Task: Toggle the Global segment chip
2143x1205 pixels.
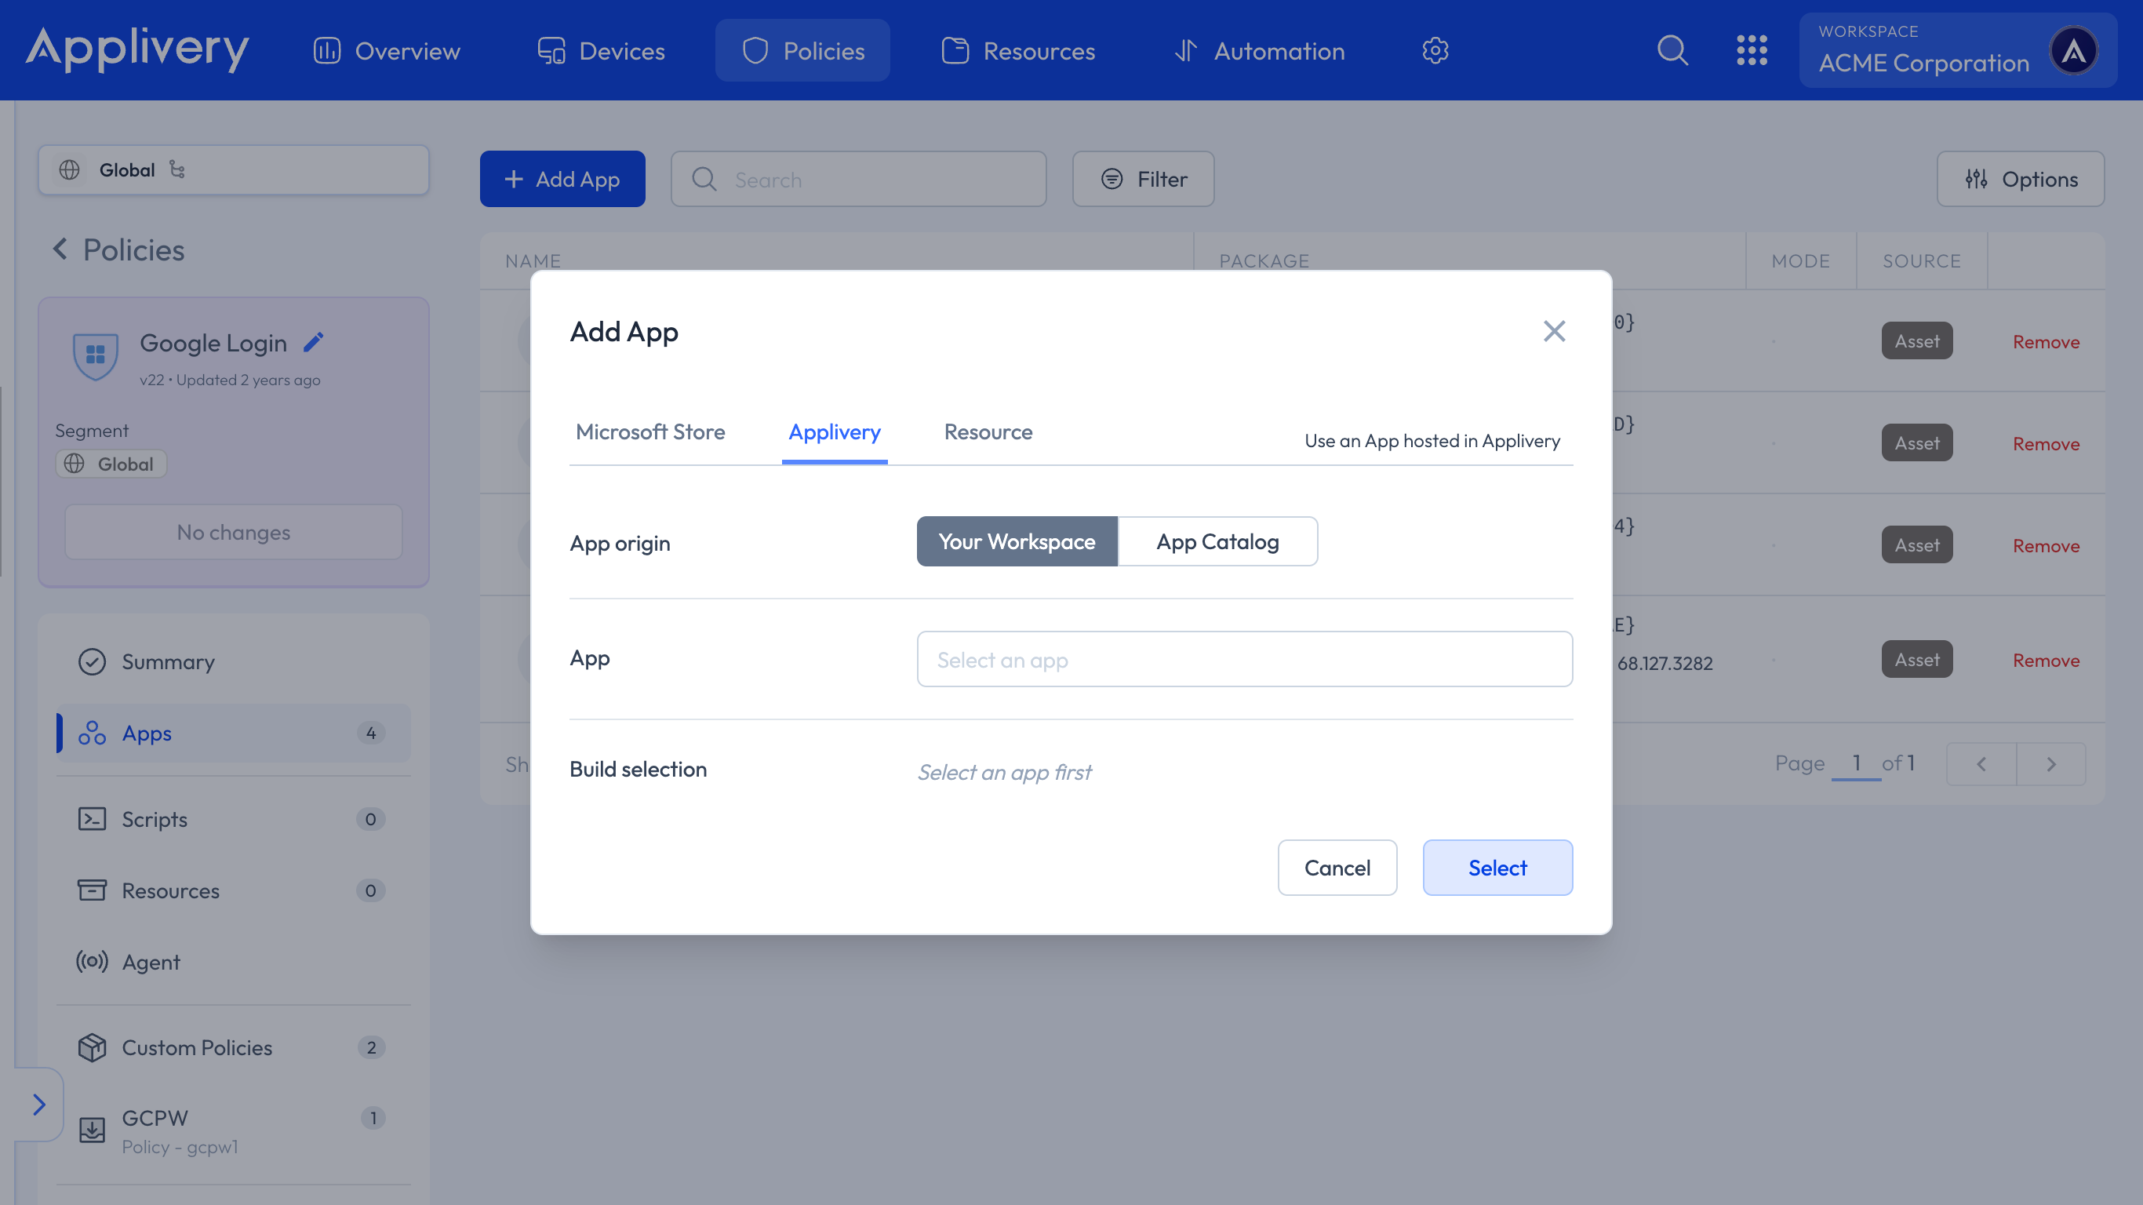Action: pos(111,464)
